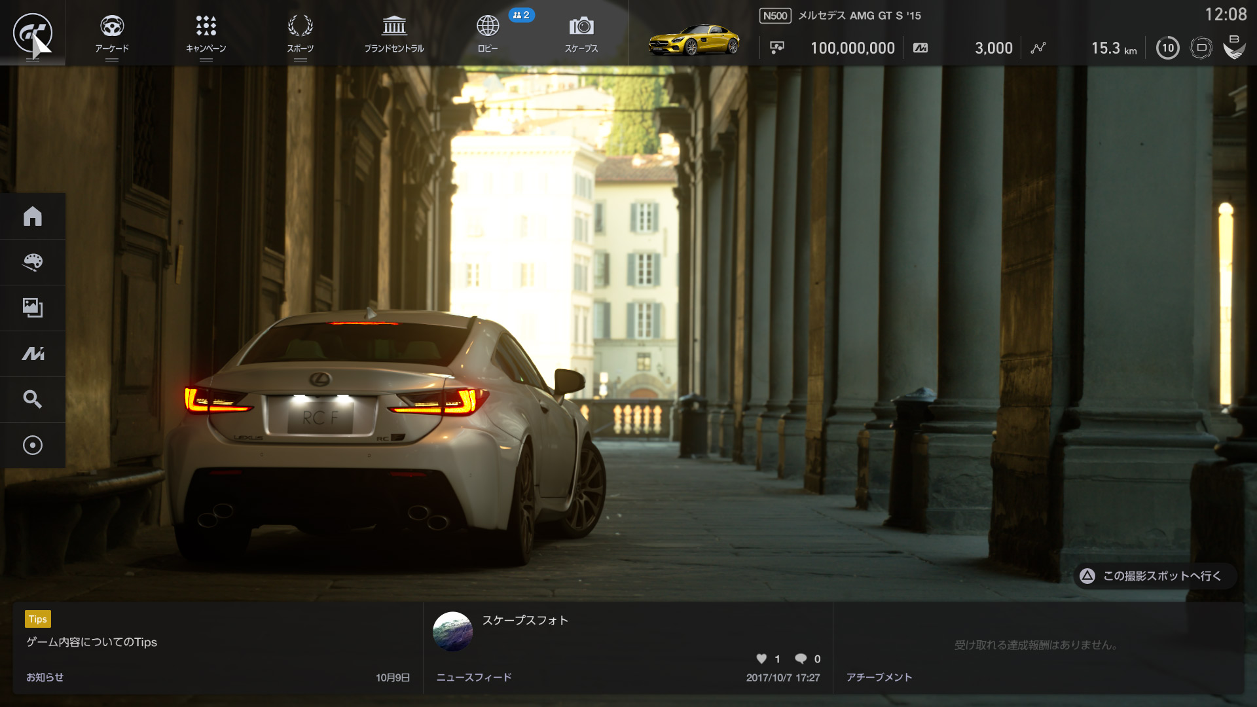Select the yellow Mercedes AMG GT car thumbnail
The height and width of the screenshot is (707, 1257).
point(694,40)
